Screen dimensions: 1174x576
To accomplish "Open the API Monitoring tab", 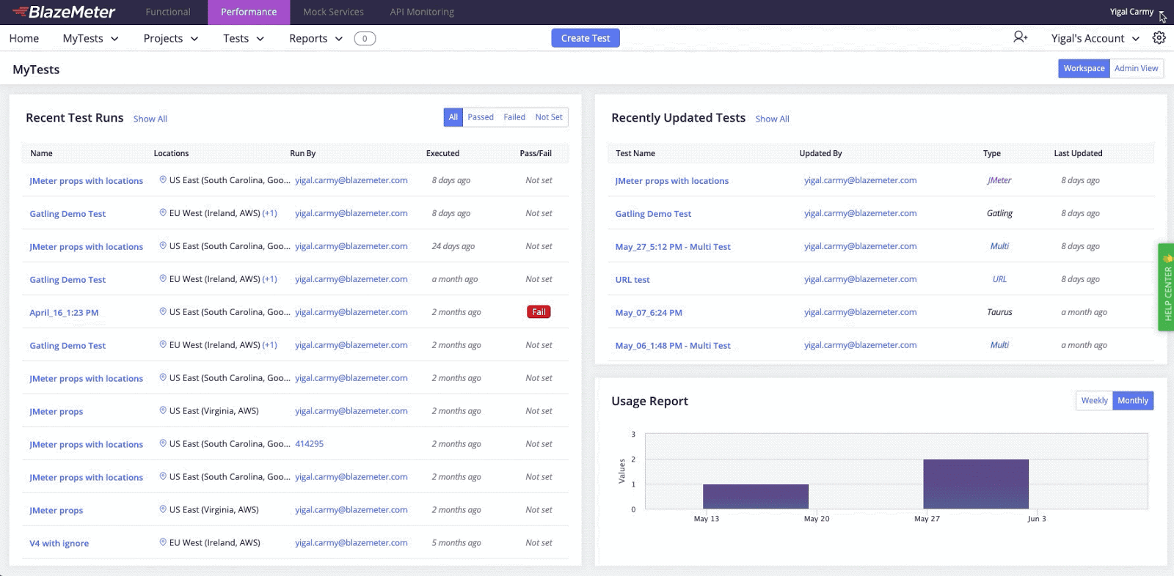I will click(422, 12).
